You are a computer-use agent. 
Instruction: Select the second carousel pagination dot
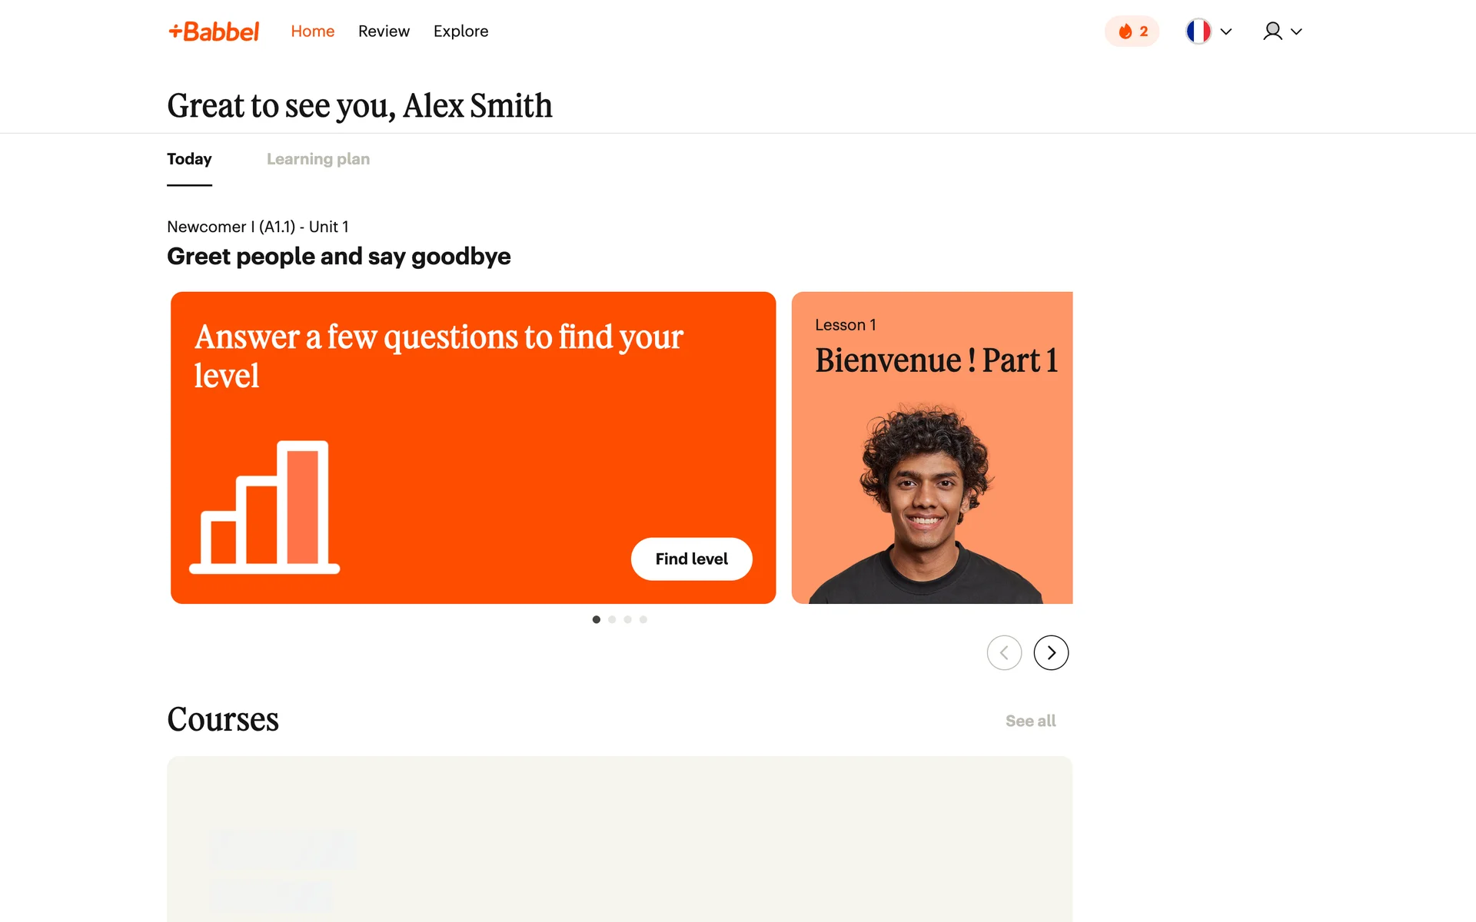point(612,619)
